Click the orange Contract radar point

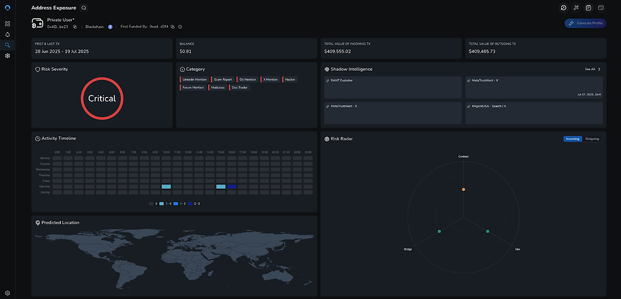tap(463, 190)
